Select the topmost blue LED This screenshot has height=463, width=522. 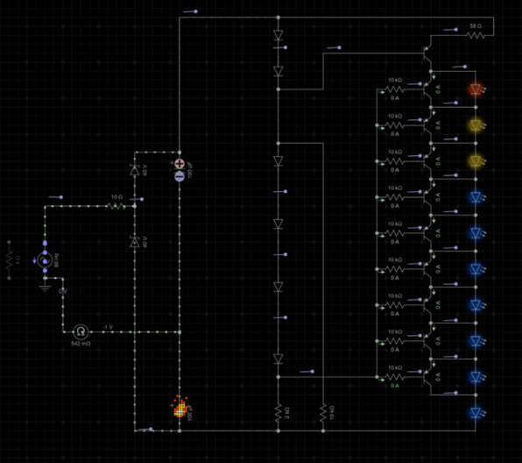click(x=476, y=197)
